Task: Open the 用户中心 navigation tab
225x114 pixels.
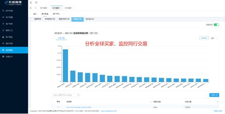Action: pyautogui.click(x=56, y=14)
